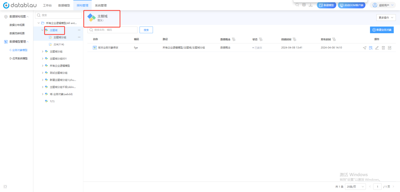This screenshot has height=192, width=400.
Task: Expand the 主题域分组千级(ddm... tree node
Action: [x=42, y=87]
